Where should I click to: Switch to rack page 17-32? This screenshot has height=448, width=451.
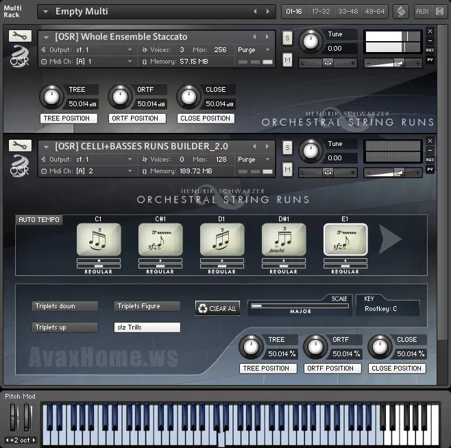(321, 12)
